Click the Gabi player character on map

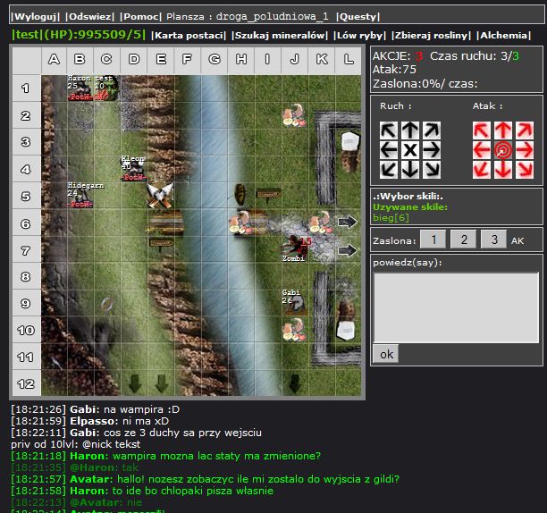click(295, 302)
